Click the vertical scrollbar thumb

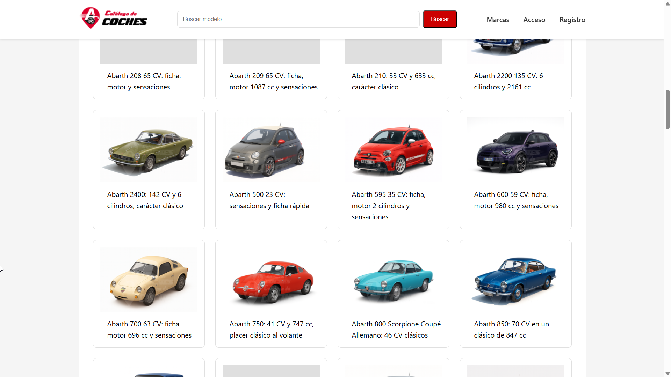[x=668, y=110]
